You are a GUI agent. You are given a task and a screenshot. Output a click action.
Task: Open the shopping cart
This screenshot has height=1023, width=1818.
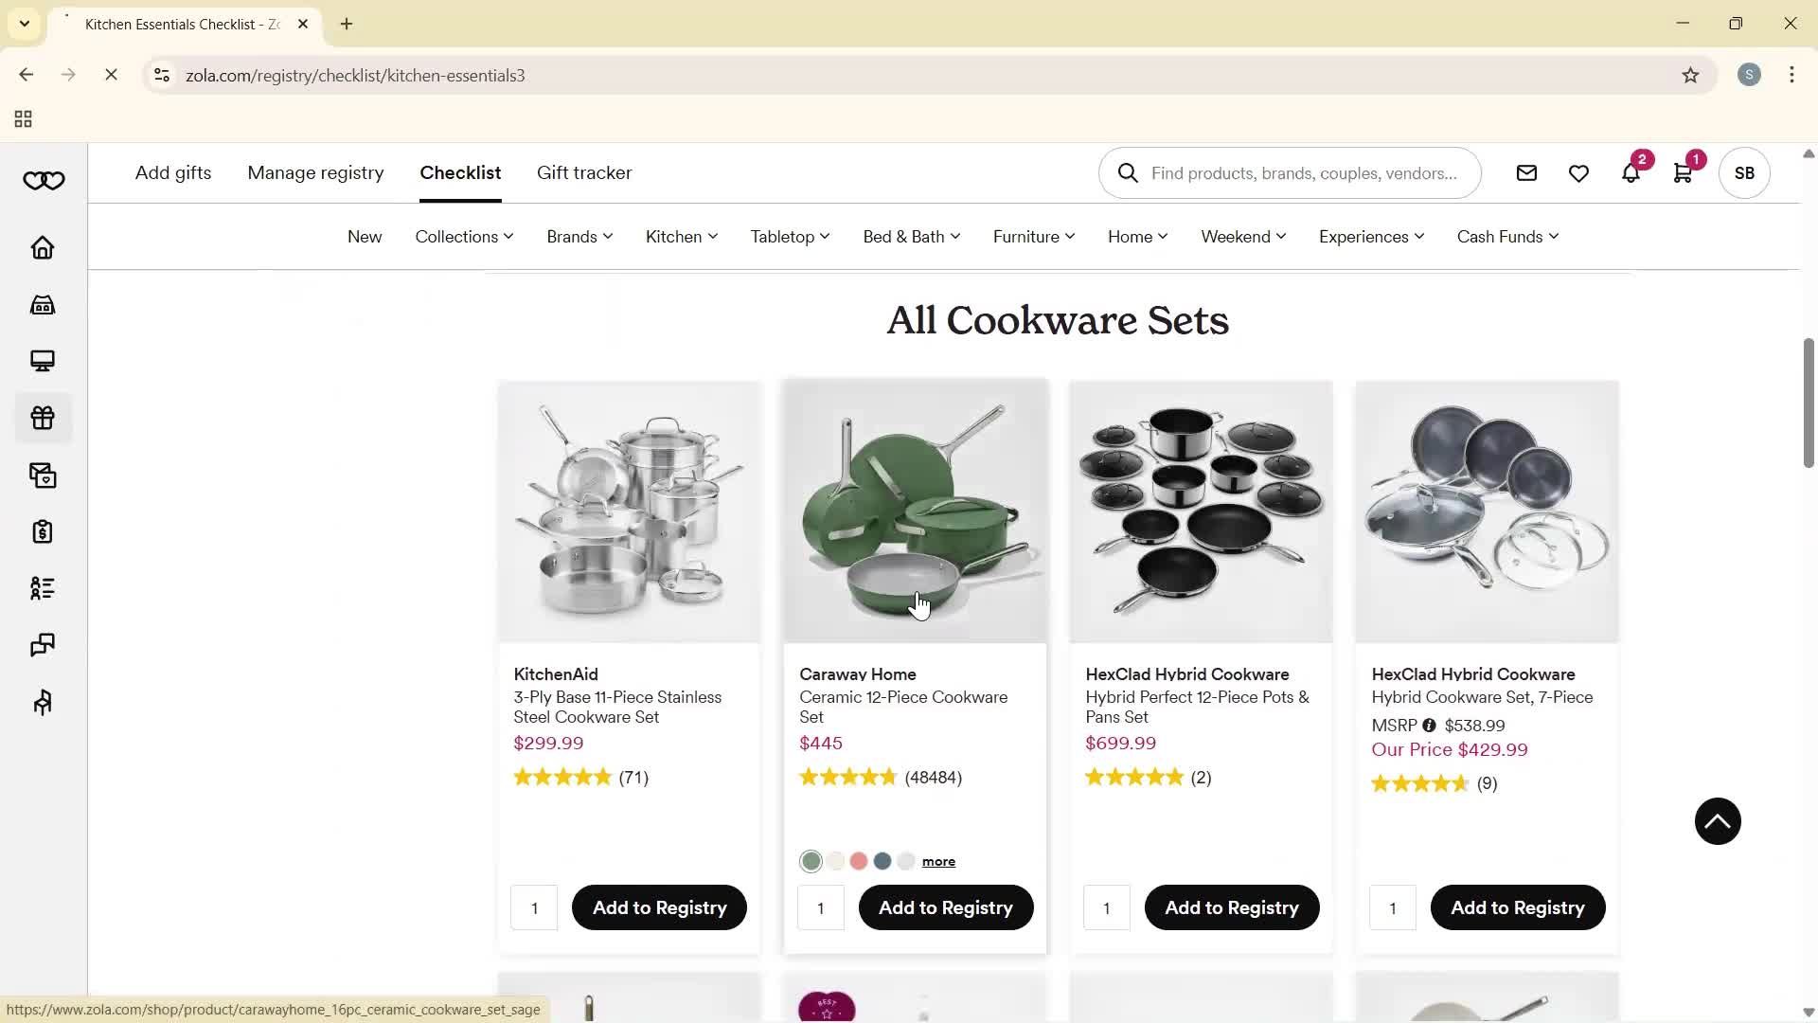click(1684, 173)
